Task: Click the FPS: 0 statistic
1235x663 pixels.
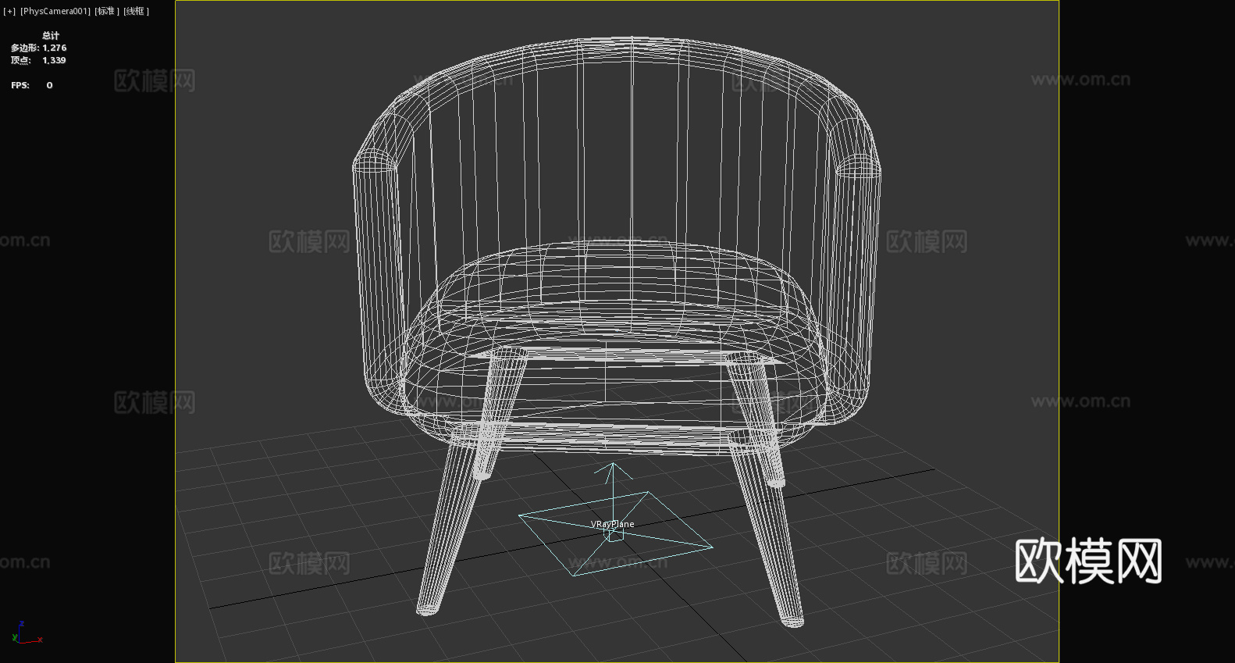Action: click(x=32, y=85)
